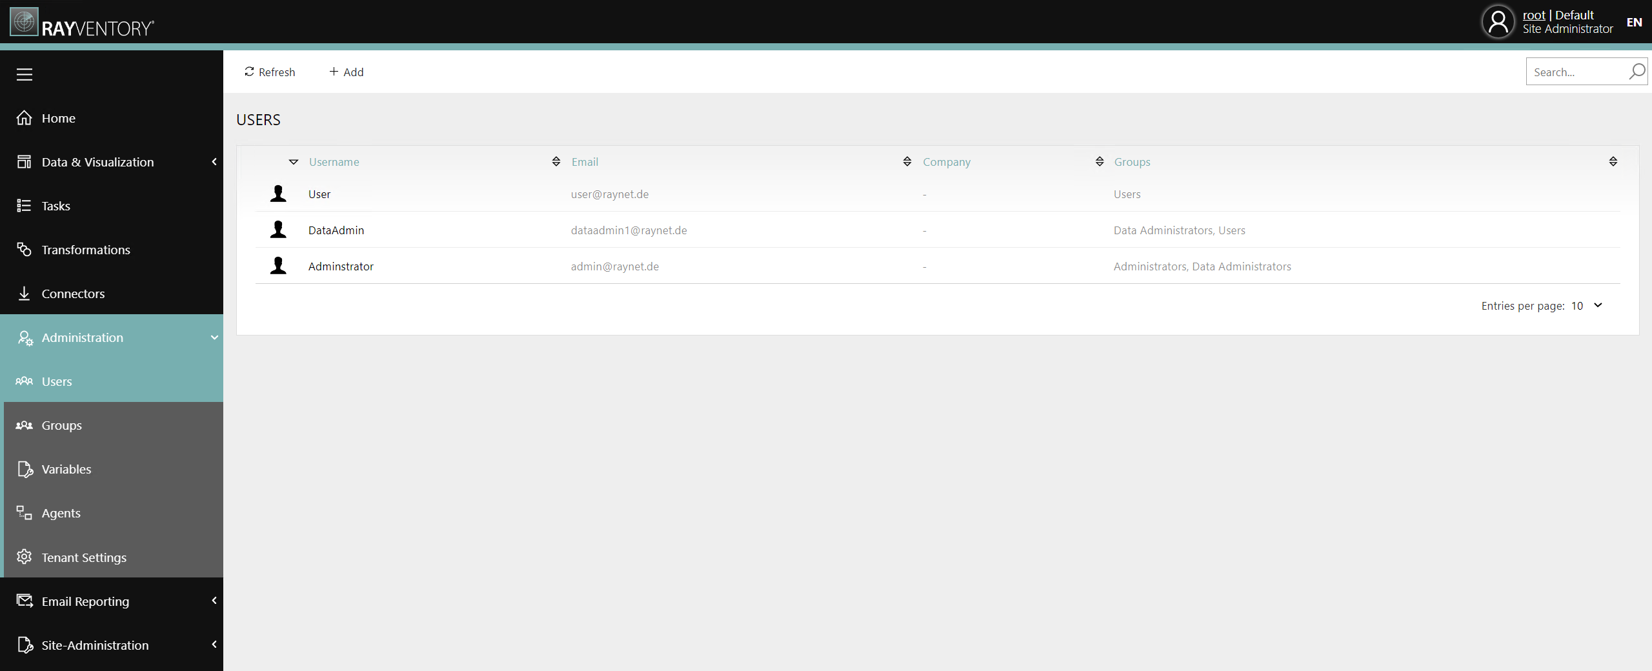1652x671 pixels.
Task: Click the Connectors download icon
Action: (25, 294)
